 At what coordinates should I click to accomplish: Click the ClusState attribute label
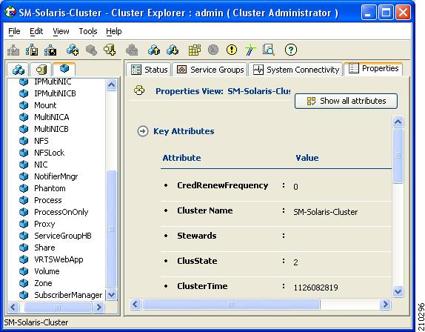tap(197, 261)
